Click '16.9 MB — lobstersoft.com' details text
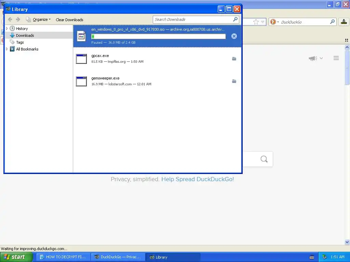 (112, 84)
